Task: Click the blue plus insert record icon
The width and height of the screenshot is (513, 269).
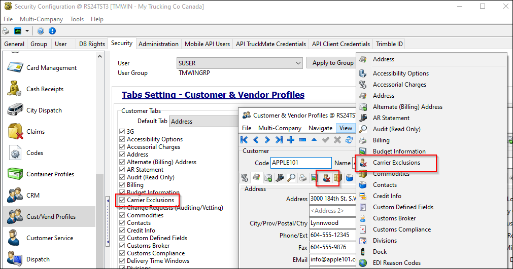Action: (x=291, y=140)
